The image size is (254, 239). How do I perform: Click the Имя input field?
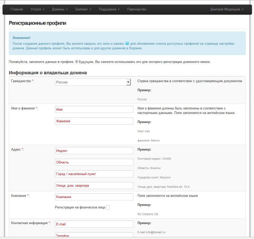click(x=94, y=109)
